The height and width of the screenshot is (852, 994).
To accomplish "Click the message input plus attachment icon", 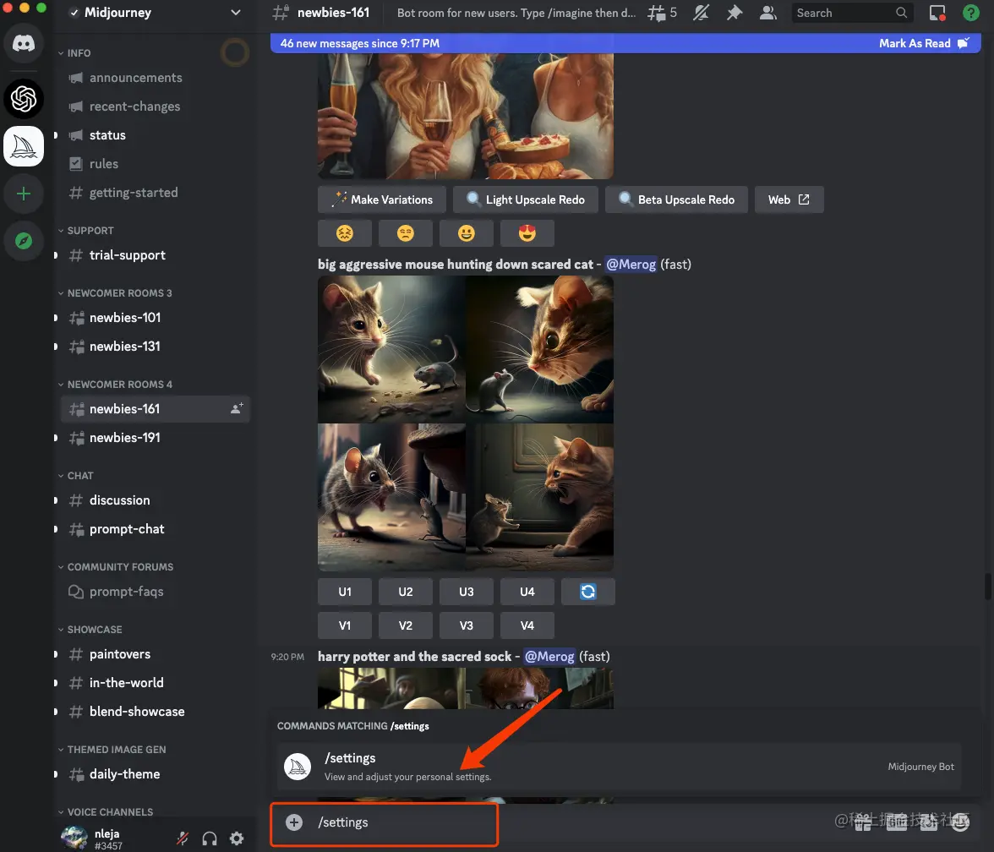I will (x=294, y=822).
